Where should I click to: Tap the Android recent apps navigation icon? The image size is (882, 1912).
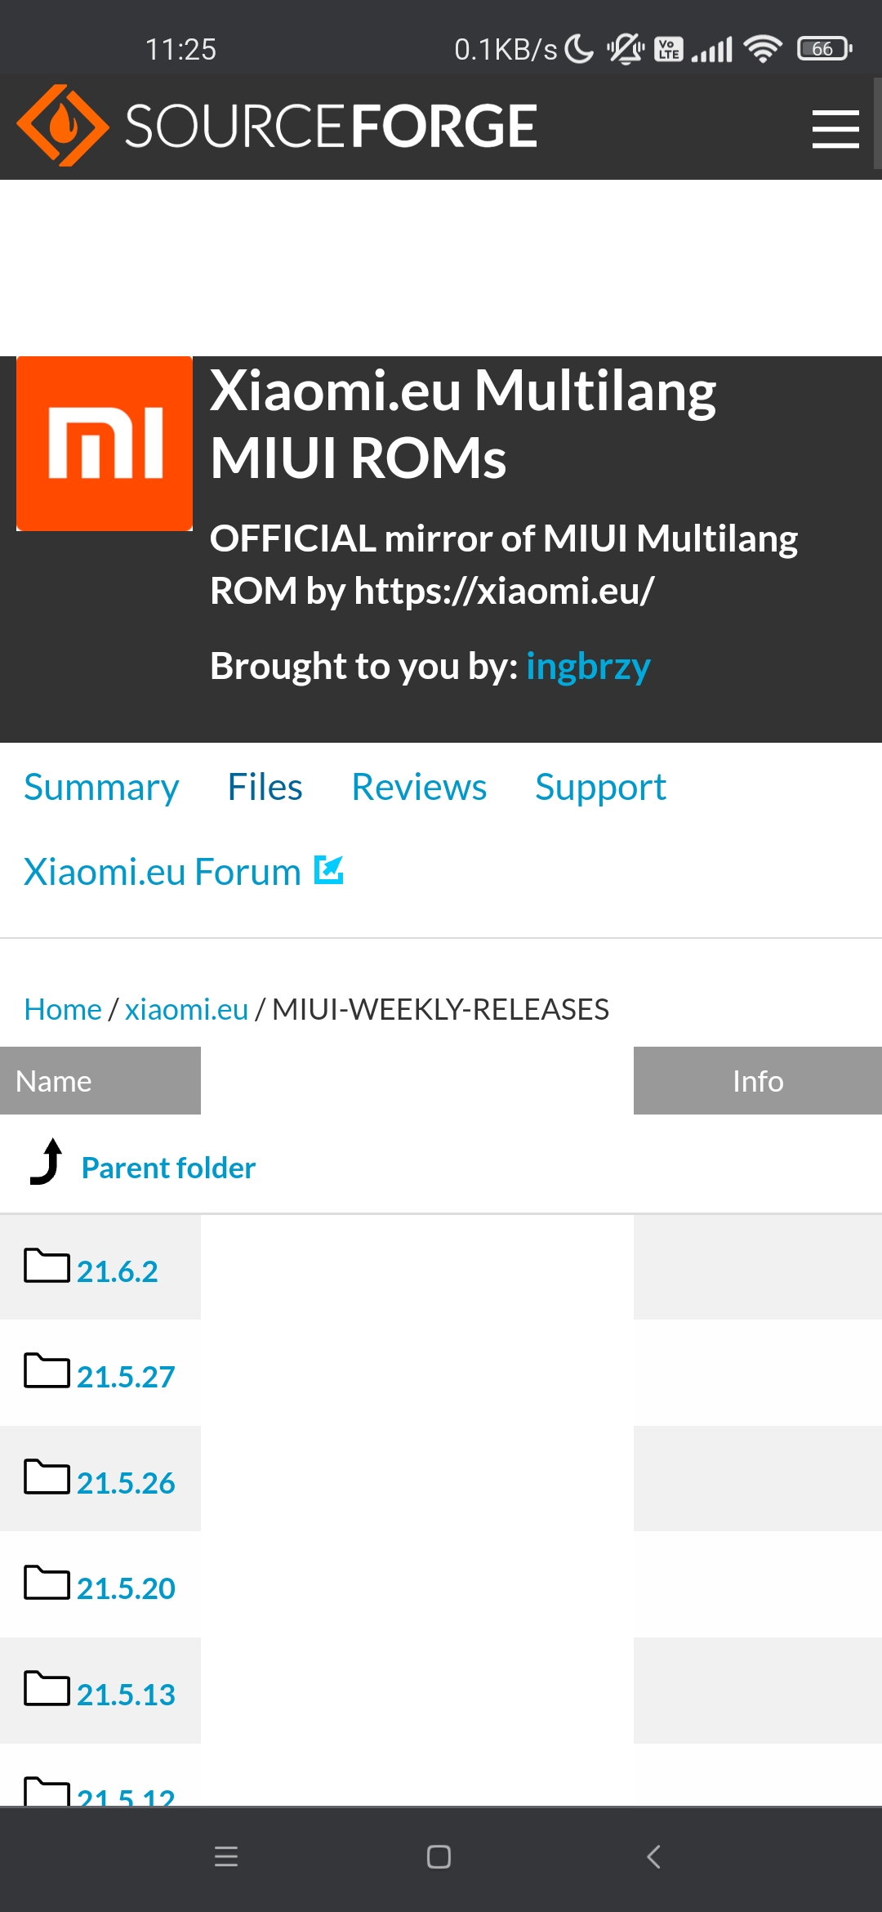point(226,1856)
